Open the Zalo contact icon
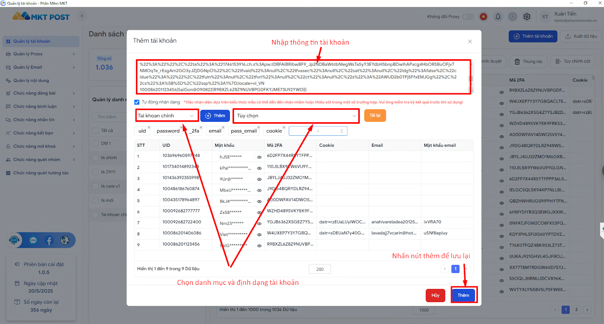Viewport: 604px width, 324px height. (x=33, y=240)
